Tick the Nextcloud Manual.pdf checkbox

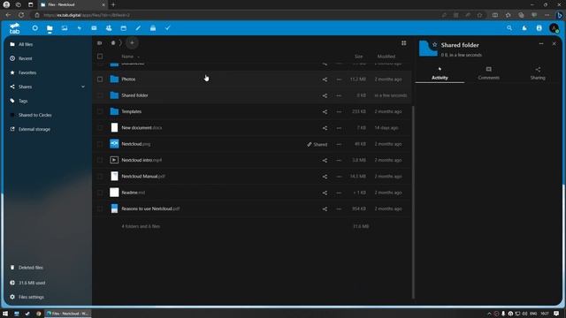[x=100, y=177]
